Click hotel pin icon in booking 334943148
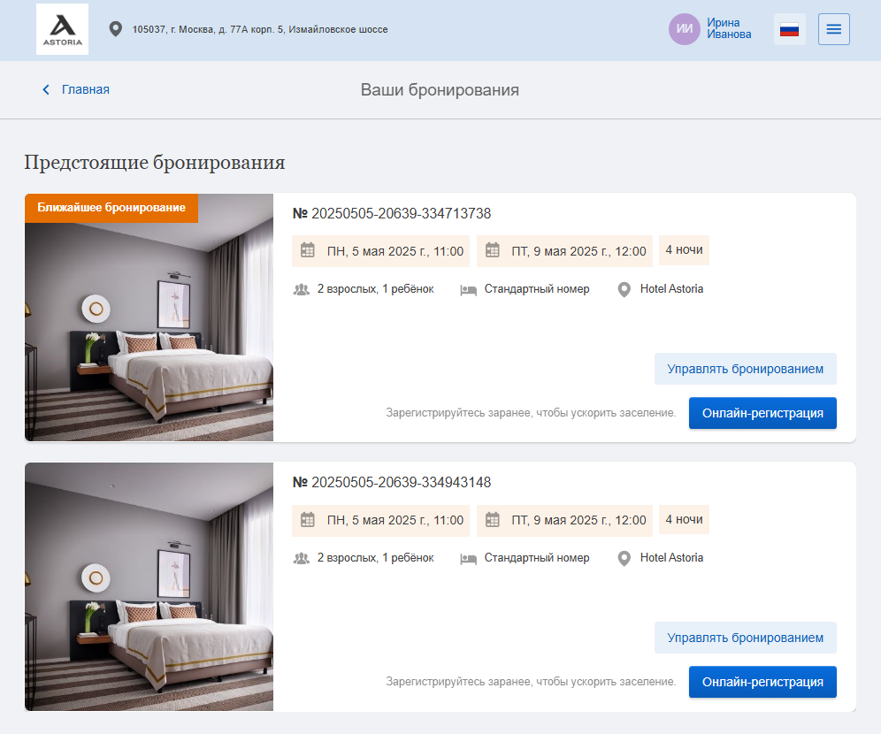 click(x=624, y=559)
